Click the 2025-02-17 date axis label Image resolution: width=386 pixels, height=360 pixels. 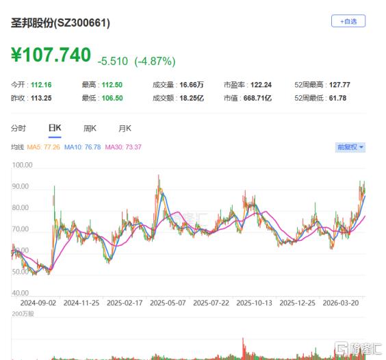click(x=125, y=303)
